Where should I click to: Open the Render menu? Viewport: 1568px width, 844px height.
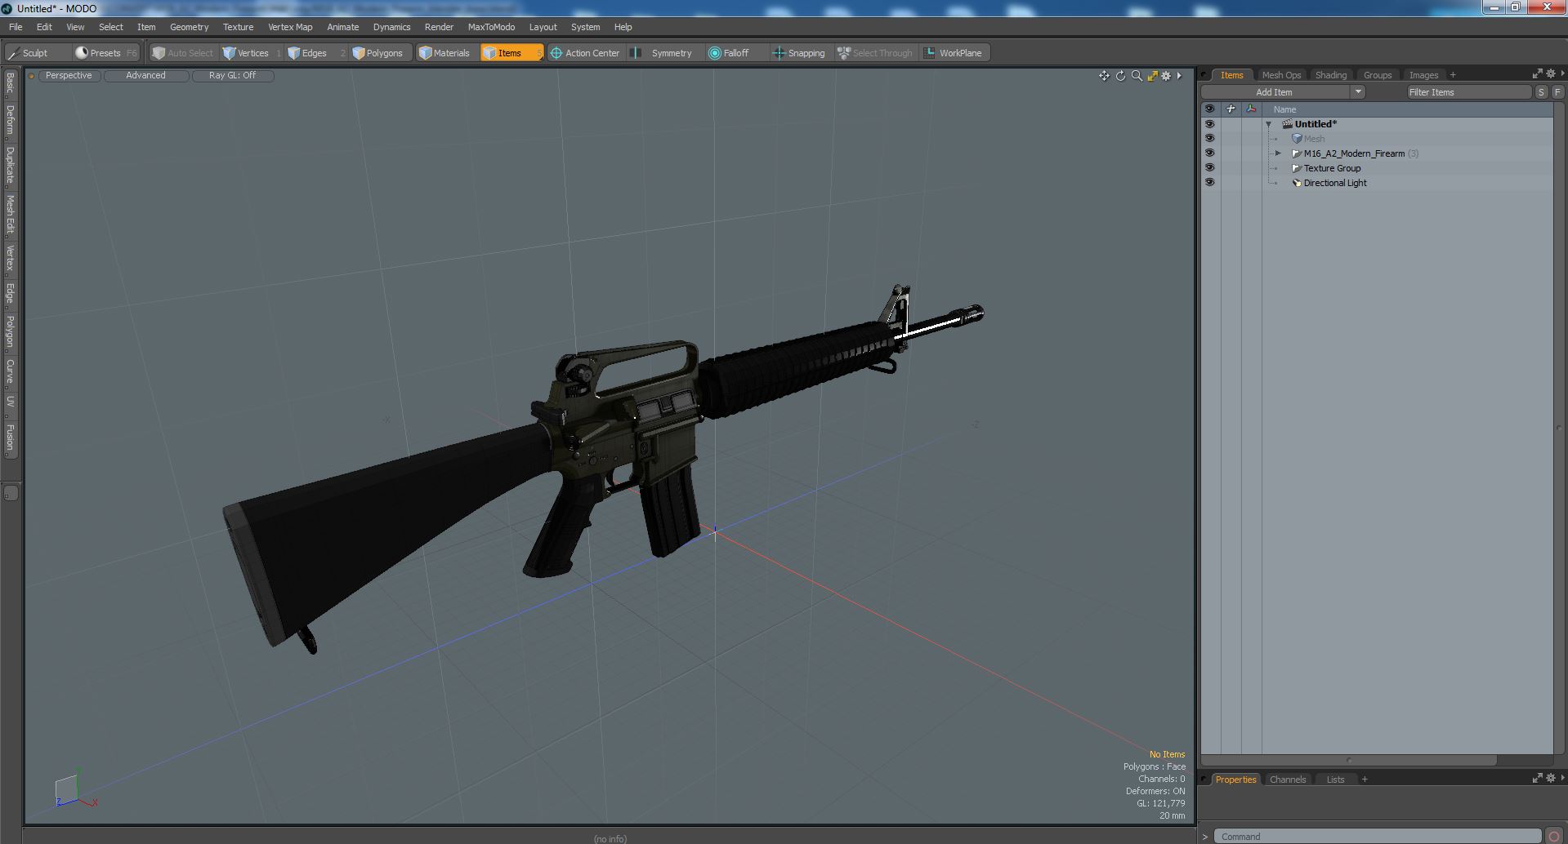(x=439, y=27)
